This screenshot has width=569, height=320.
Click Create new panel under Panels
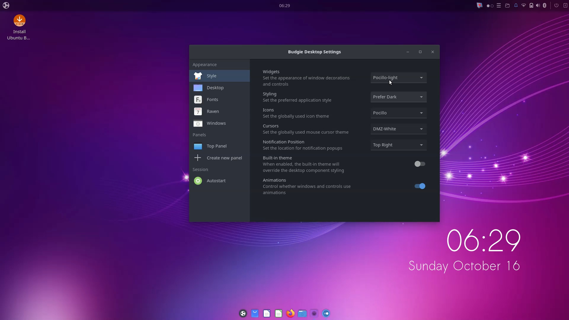point(219,158)
